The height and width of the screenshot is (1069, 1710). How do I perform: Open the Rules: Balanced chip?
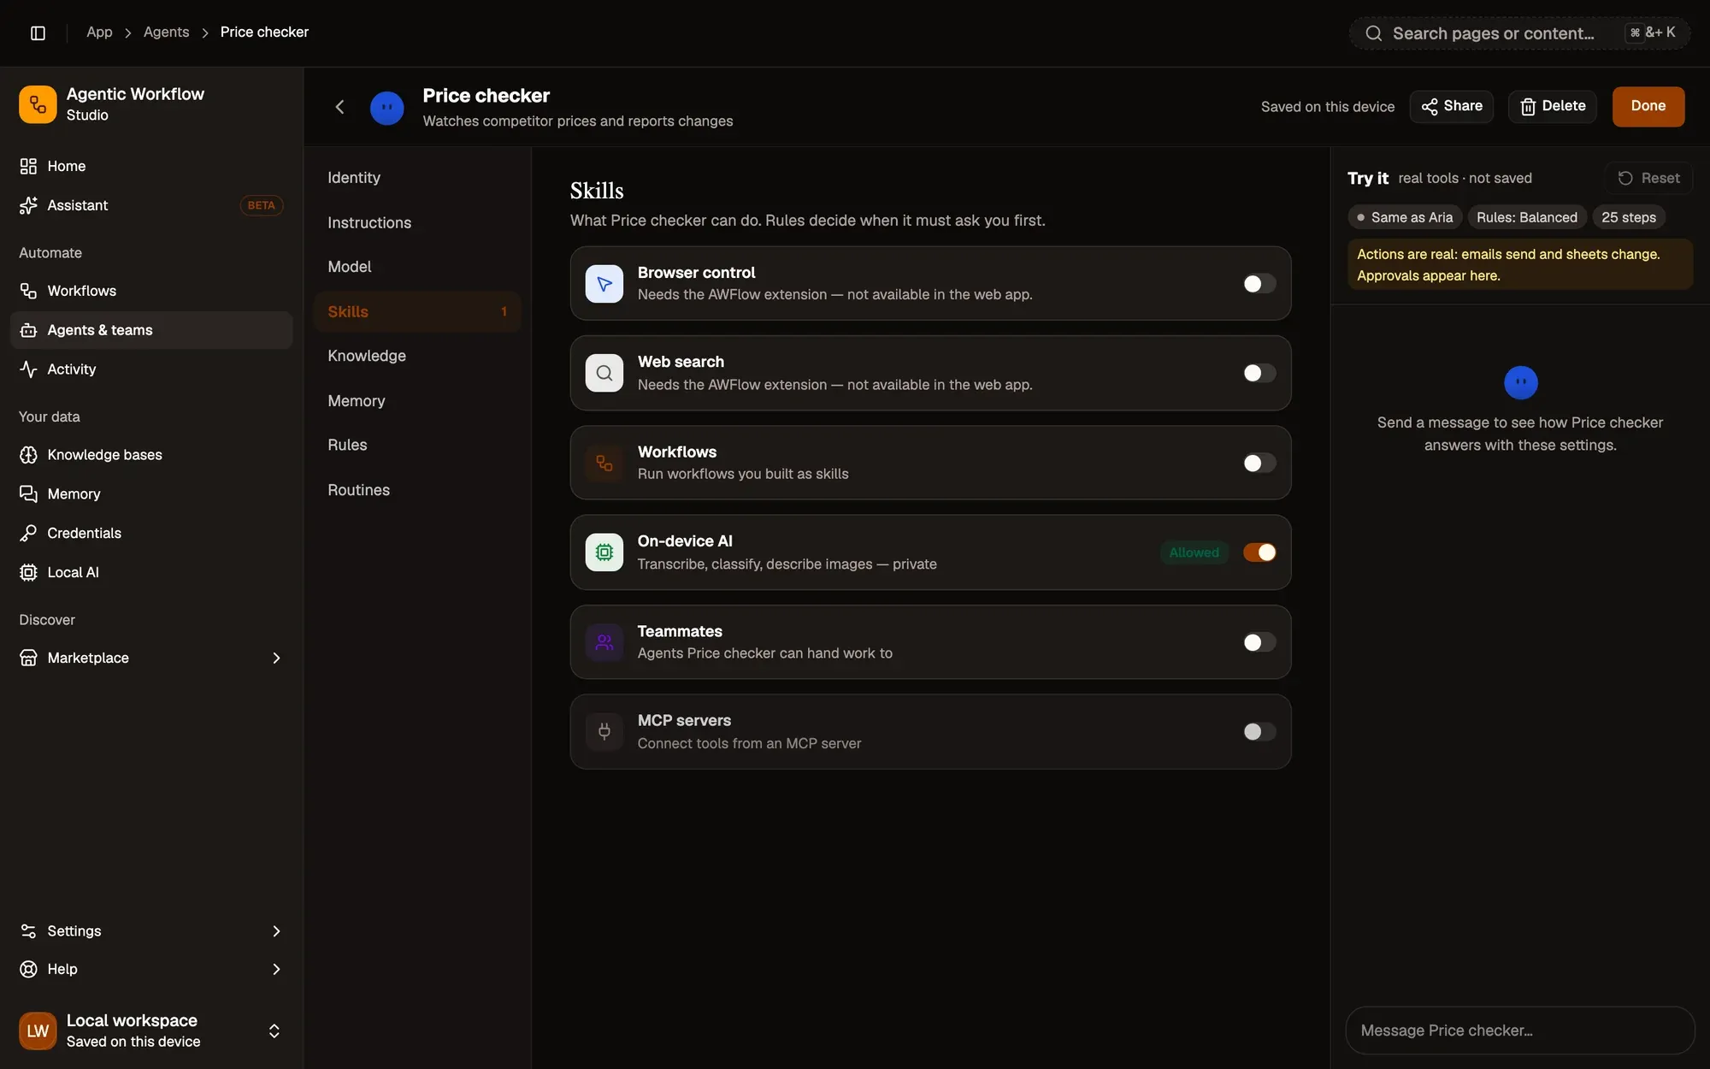(1527, 217)
